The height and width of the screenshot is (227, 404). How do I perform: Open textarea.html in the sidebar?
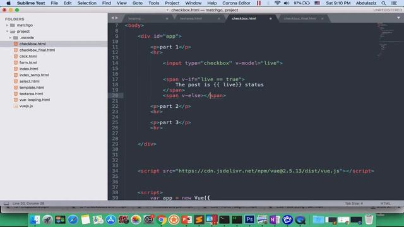click(31, 94)
